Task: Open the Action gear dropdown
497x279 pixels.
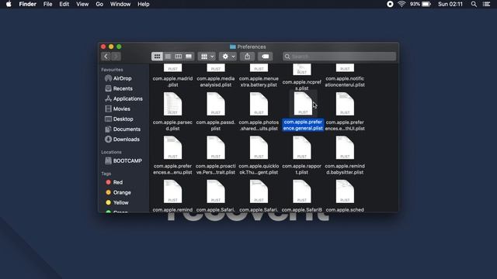Action: [228, 57]
